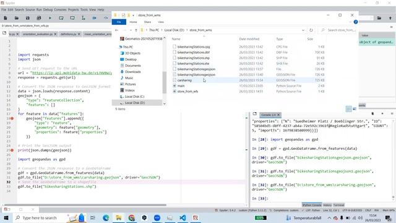Start debugging with blue debug icon
This screenshot has width=396, height=223.
point(95,18)
